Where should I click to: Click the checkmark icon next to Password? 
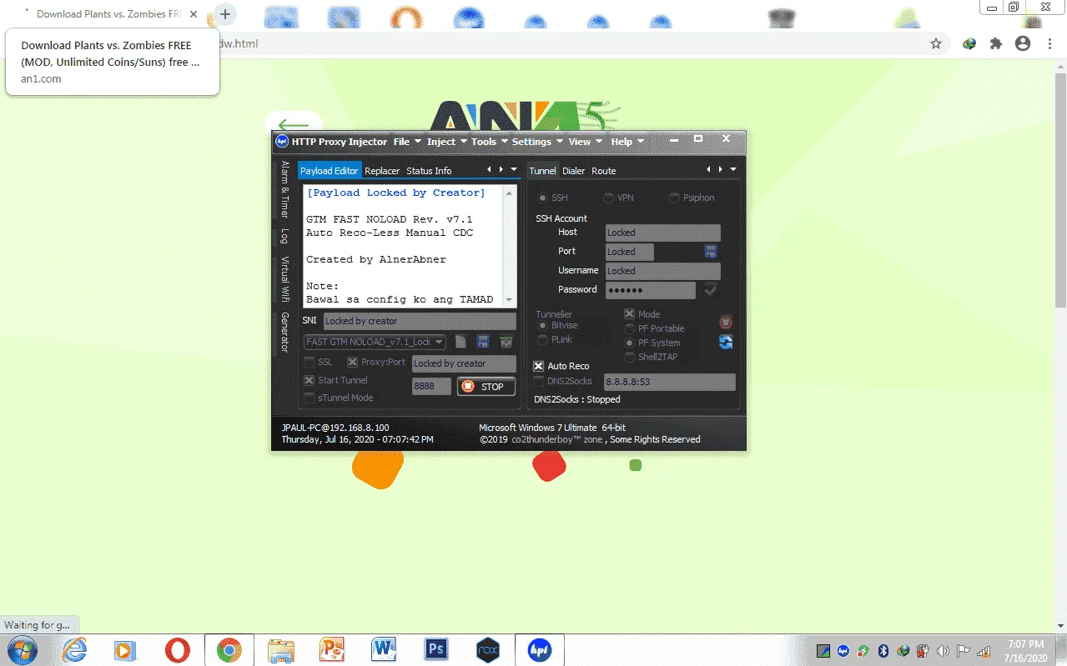(x=711, y=290)
